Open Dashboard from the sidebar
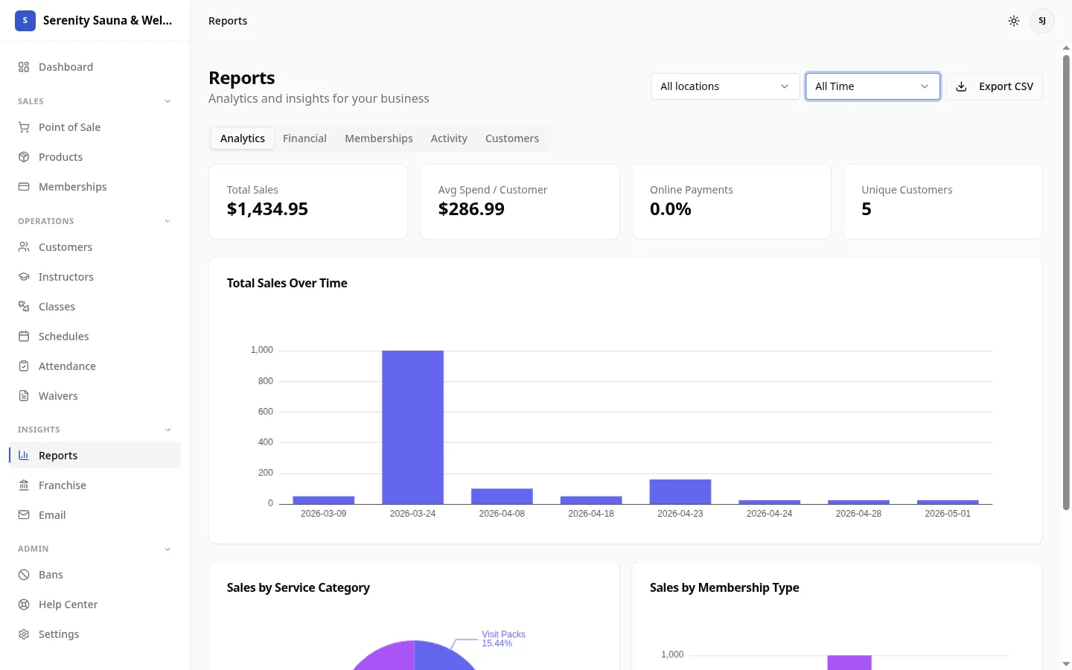The width and height of the screenshot is (1072, 670). pyautogui.click(x=95, y=67)
